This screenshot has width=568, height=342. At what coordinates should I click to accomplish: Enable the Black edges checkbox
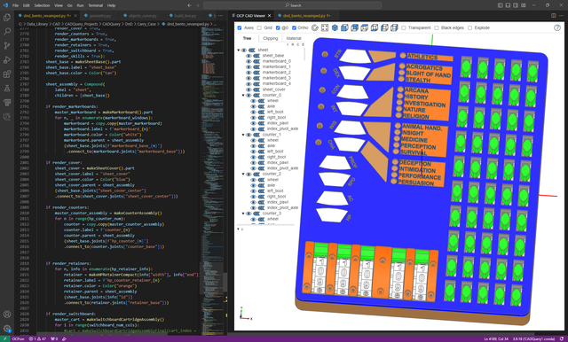[437, 27]
